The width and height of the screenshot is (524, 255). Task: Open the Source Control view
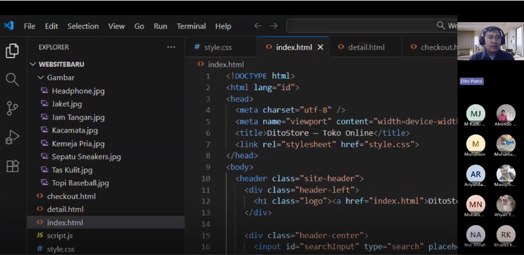[x=12, y=108]
